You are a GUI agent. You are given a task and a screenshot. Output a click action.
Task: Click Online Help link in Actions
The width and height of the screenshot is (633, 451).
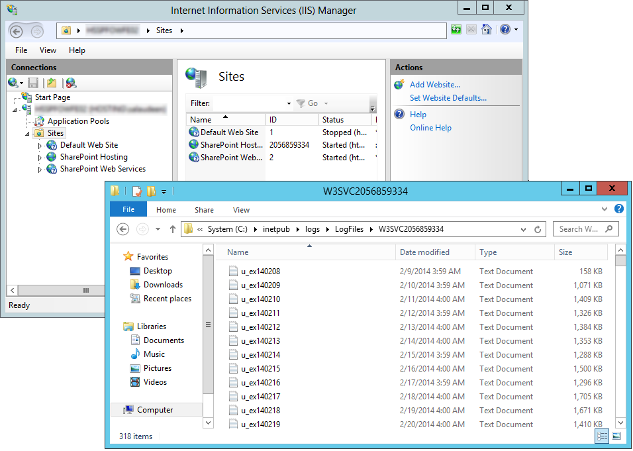click(430, 128)
